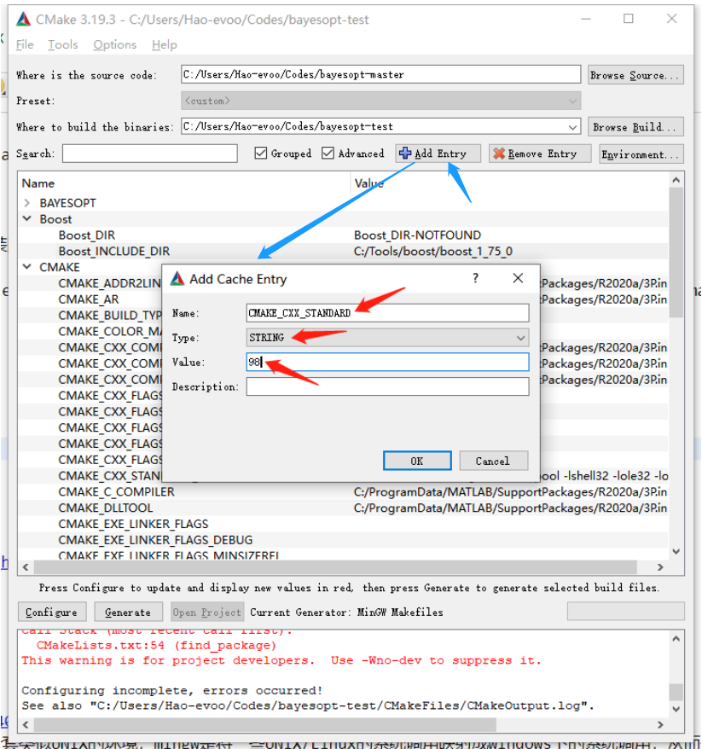
Task: Collapse the Boost group
Action: pos(28,219)
